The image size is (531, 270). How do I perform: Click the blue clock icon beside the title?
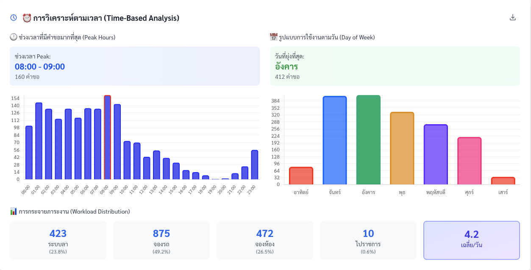14,18
